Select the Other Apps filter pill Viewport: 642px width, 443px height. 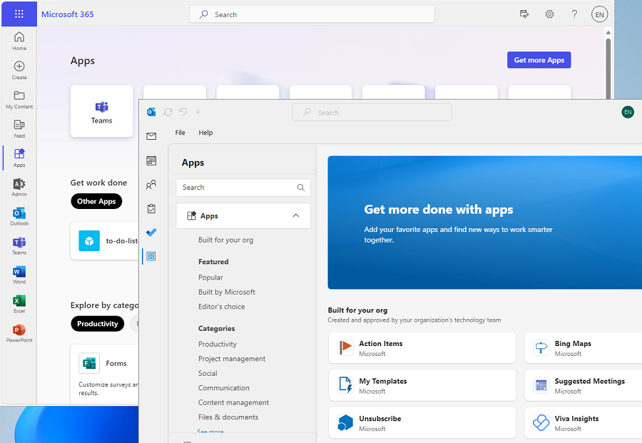[96, 200]
